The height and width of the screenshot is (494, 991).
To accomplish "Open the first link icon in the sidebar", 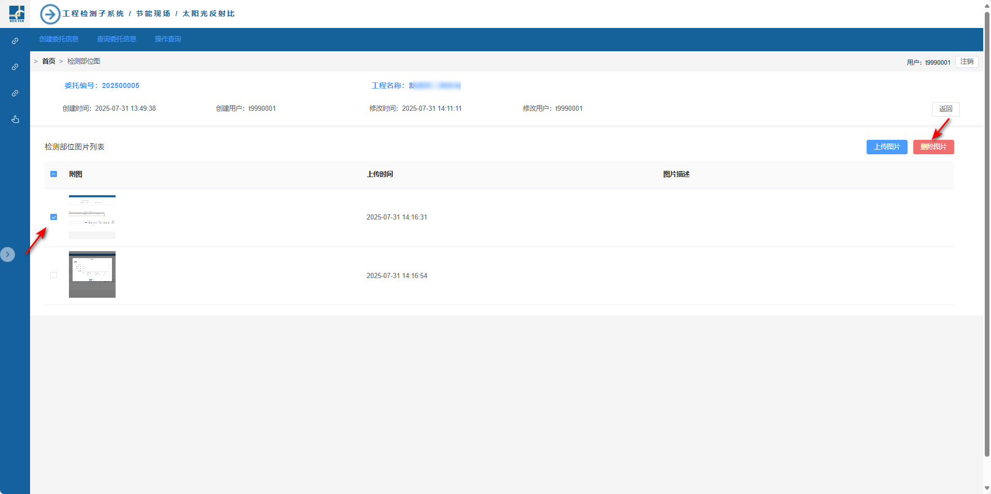I will click(x=15, y=41).
